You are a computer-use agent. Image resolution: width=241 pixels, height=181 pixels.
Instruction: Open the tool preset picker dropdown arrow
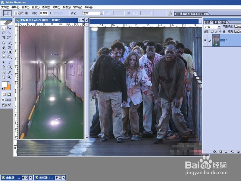(x=10, y=13)
